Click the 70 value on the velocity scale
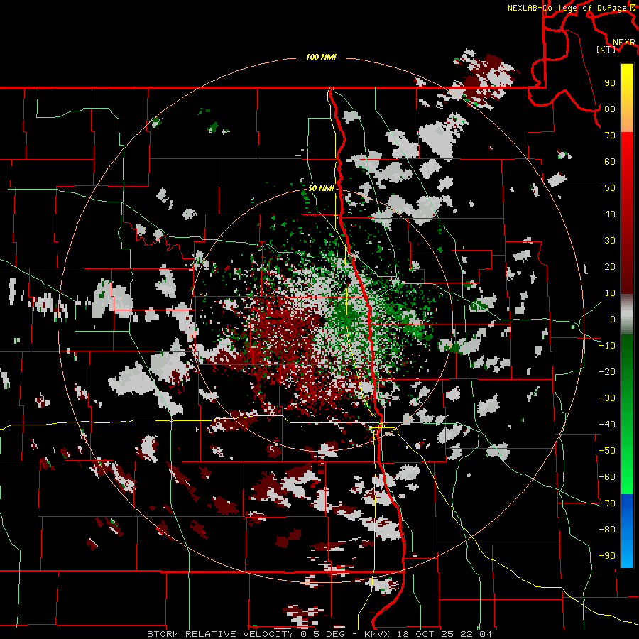Viewport: 639px width, 639px height. click(610, 136)
